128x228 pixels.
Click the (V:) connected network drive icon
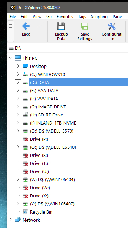click(25, 180)
